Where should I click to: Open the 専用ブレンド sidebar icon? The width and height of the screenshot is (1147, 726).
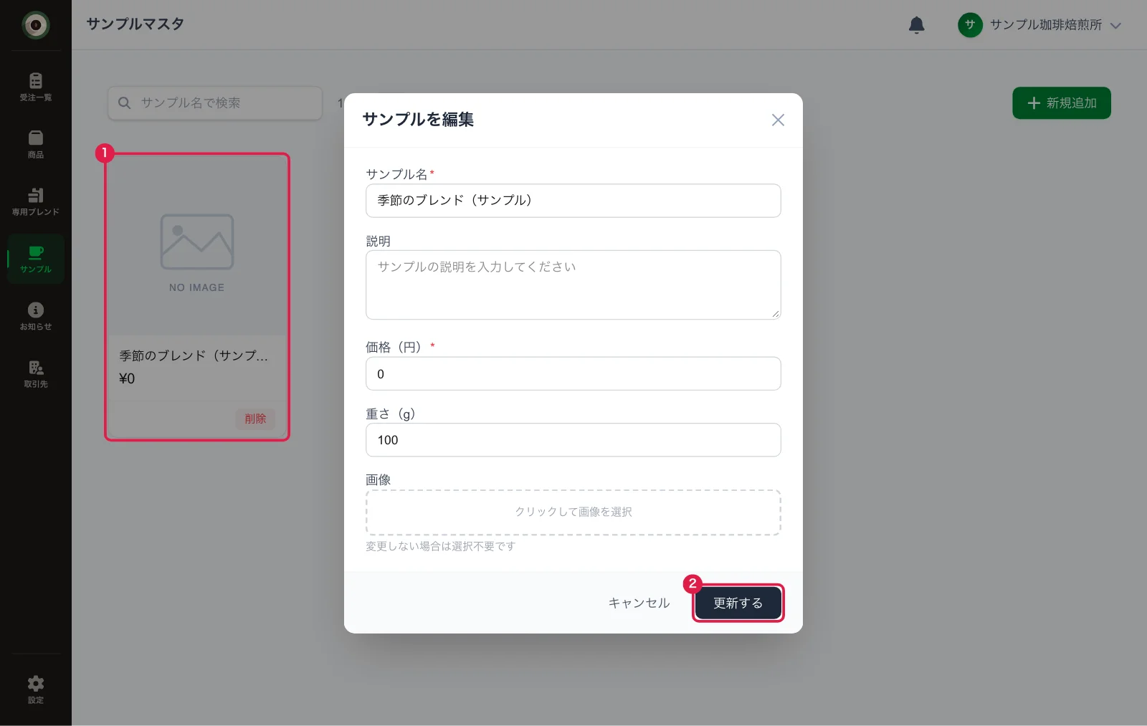[x=36, y=201]
